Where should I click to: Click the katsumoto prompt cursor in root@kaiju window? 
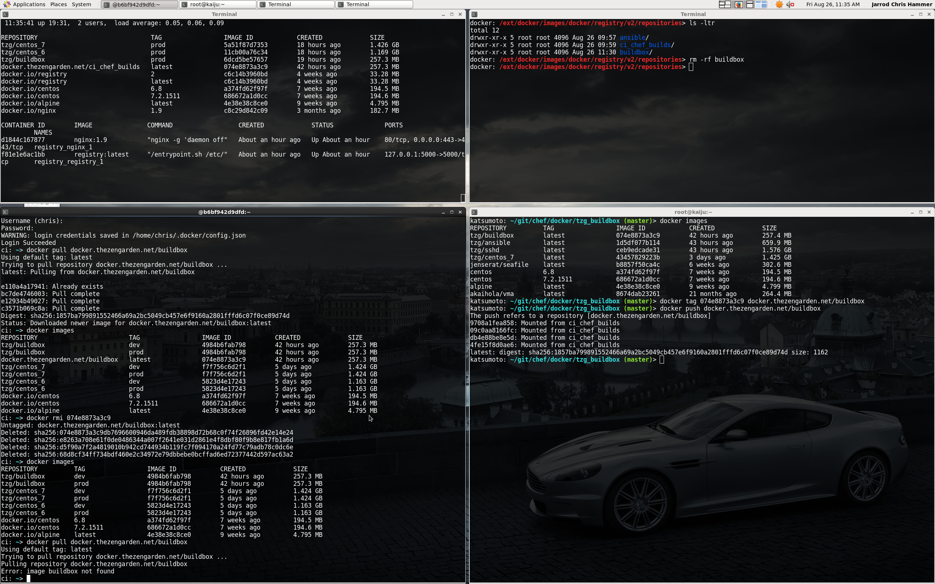[x=662, y=360]
